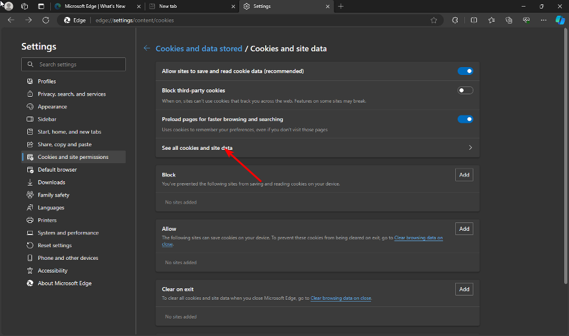The height and width of the screenshot is (336, 569).
Task: Click the page vertical scrollbar
Action: click(566, 156)
